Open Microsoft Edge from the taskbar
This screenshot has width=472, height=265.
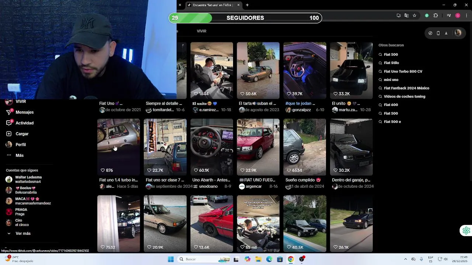point(269,259)
